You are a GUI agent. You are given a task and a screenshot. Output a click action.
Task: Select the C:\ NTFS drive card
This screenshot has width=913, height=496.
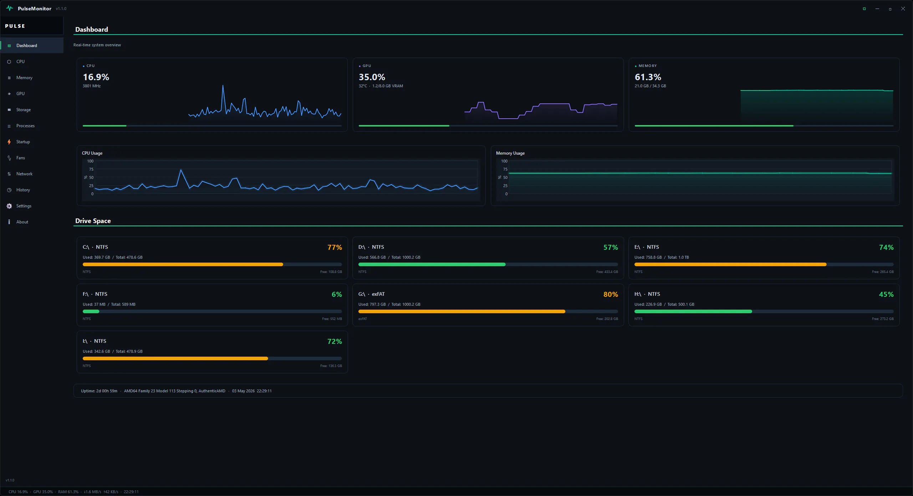[212, 258]
